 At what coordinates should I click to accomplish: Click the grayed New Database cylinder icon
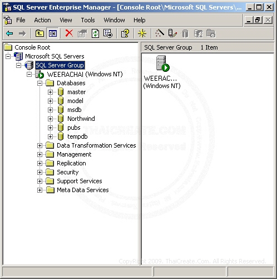[185, 33]
